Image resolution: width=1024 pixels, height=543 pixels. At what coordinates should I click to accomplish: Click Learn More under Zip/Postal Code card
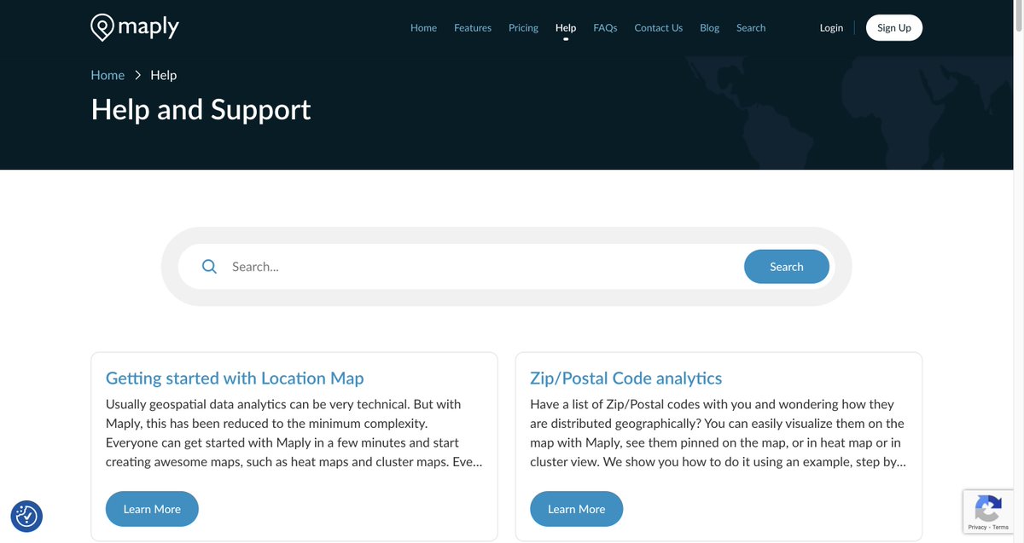pos(576,509)
